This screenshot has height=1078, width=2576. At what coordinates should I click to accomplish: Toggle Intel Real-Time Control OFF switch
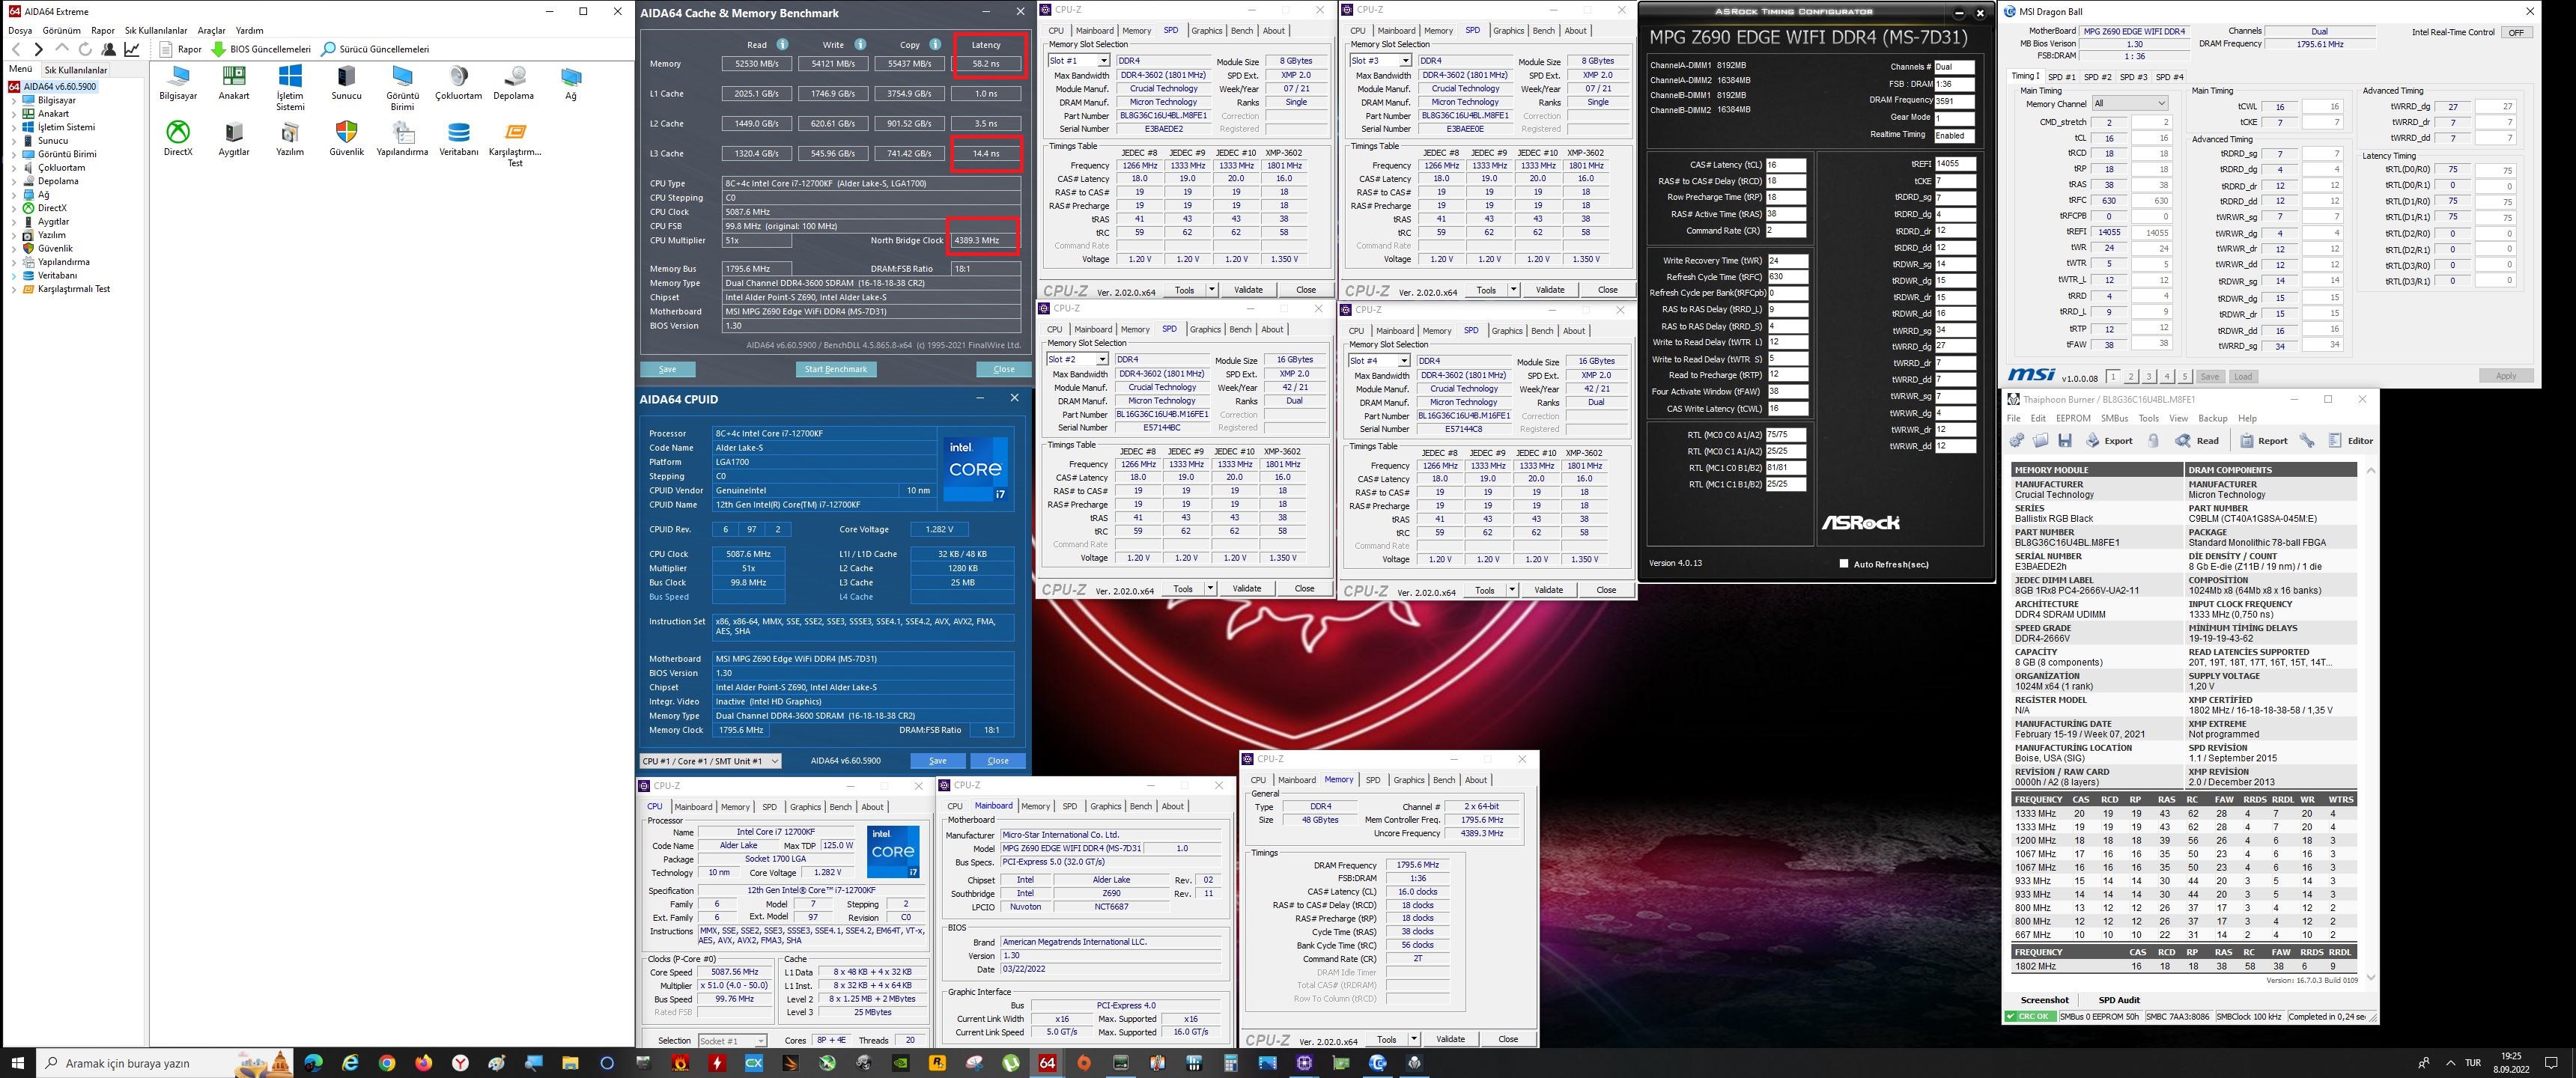[x=2516, y=32]
